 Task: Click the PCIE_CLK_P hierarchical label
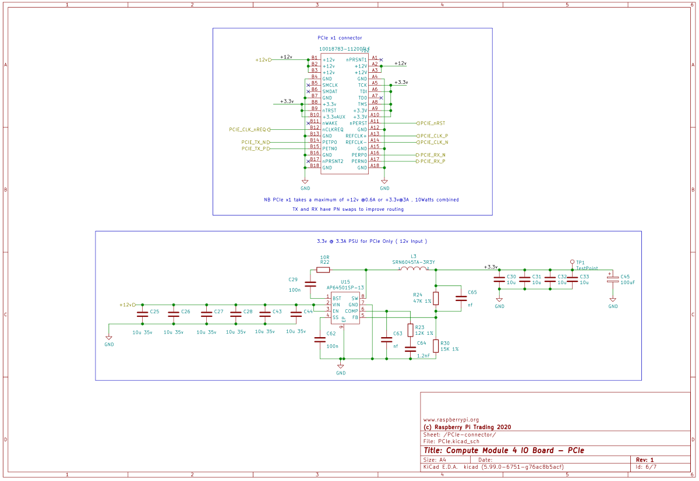pyautogui.click(x=433, y=136)
